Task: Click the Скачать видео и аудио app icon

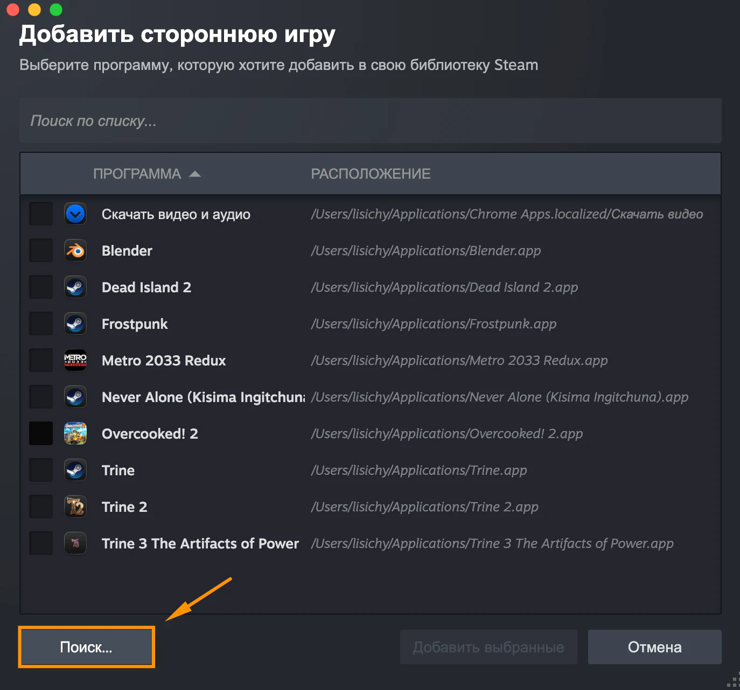Action: [75, 214]
